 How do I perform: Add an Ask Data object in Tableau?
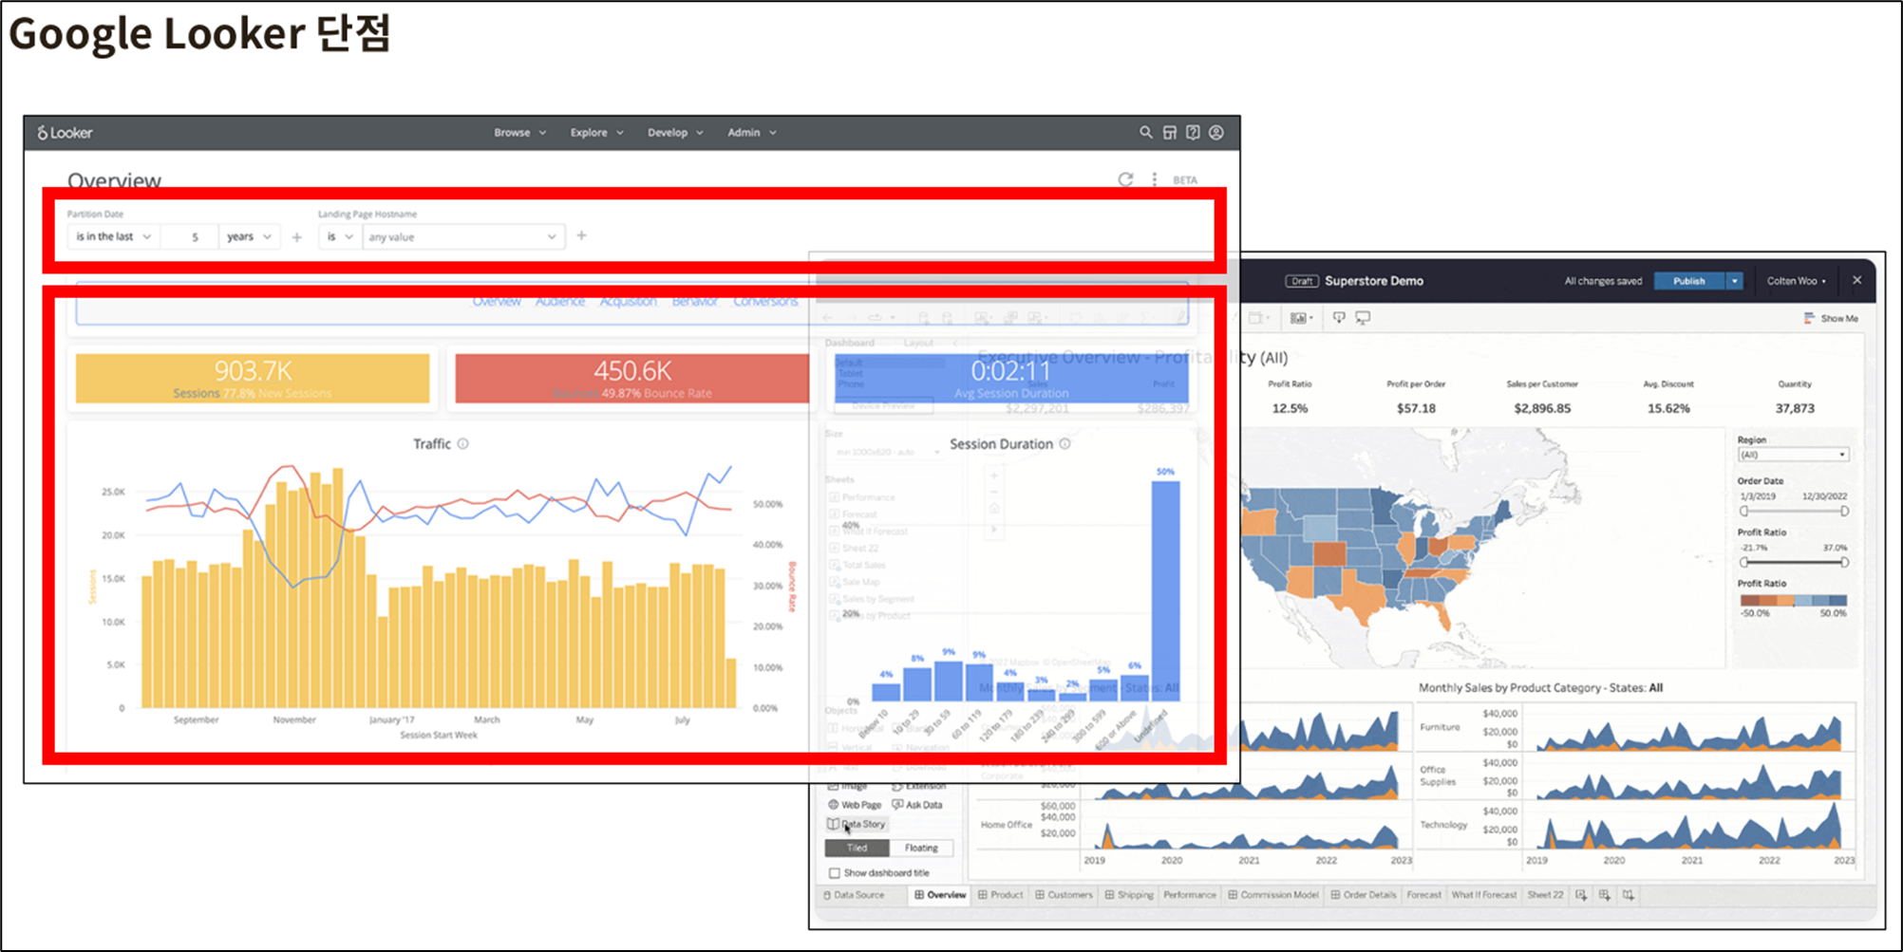pos(917,805)
